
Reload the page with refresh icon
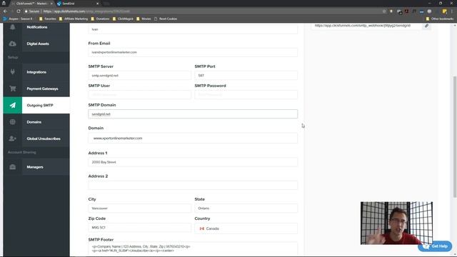tap(19, 11)
